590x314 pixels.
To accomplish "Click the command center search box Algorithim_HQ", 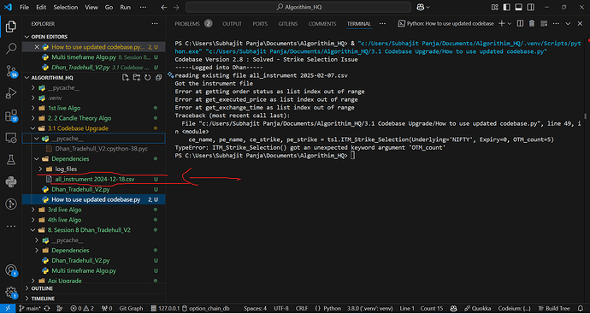I will 298,7.
